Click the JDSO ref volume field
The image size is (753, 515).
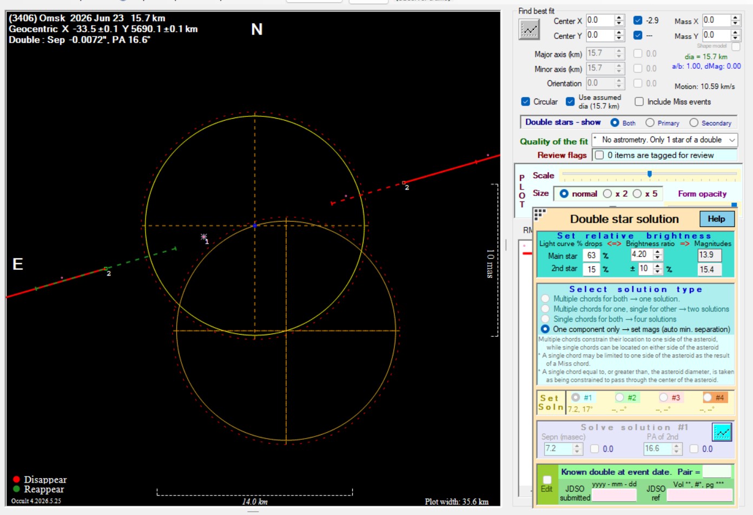click(699, 495)
